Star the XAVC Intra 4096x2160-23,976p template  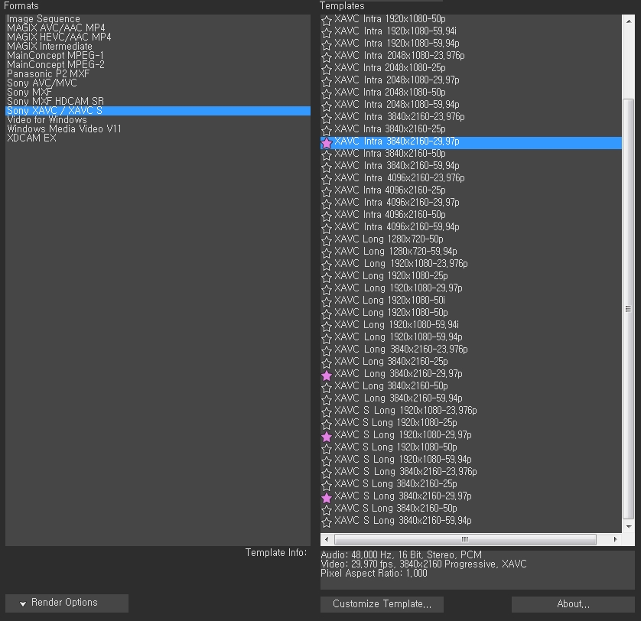(x=326, y=180)
